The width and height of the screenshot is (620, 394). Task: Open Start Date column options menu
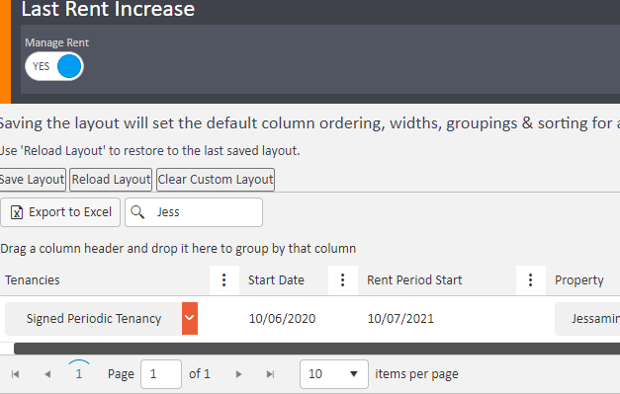point(343,280)
